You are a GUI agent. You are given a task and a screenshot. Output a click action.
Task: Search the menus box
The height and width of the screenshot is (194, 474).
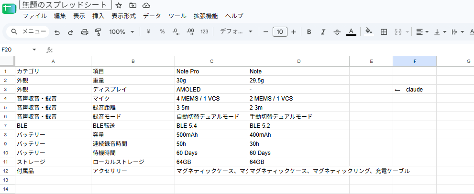(x=28, y=31)
